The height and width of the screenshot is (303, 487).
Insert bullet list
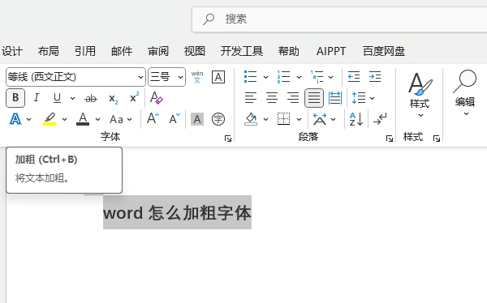pyautogui.click(x=250, y=77)
